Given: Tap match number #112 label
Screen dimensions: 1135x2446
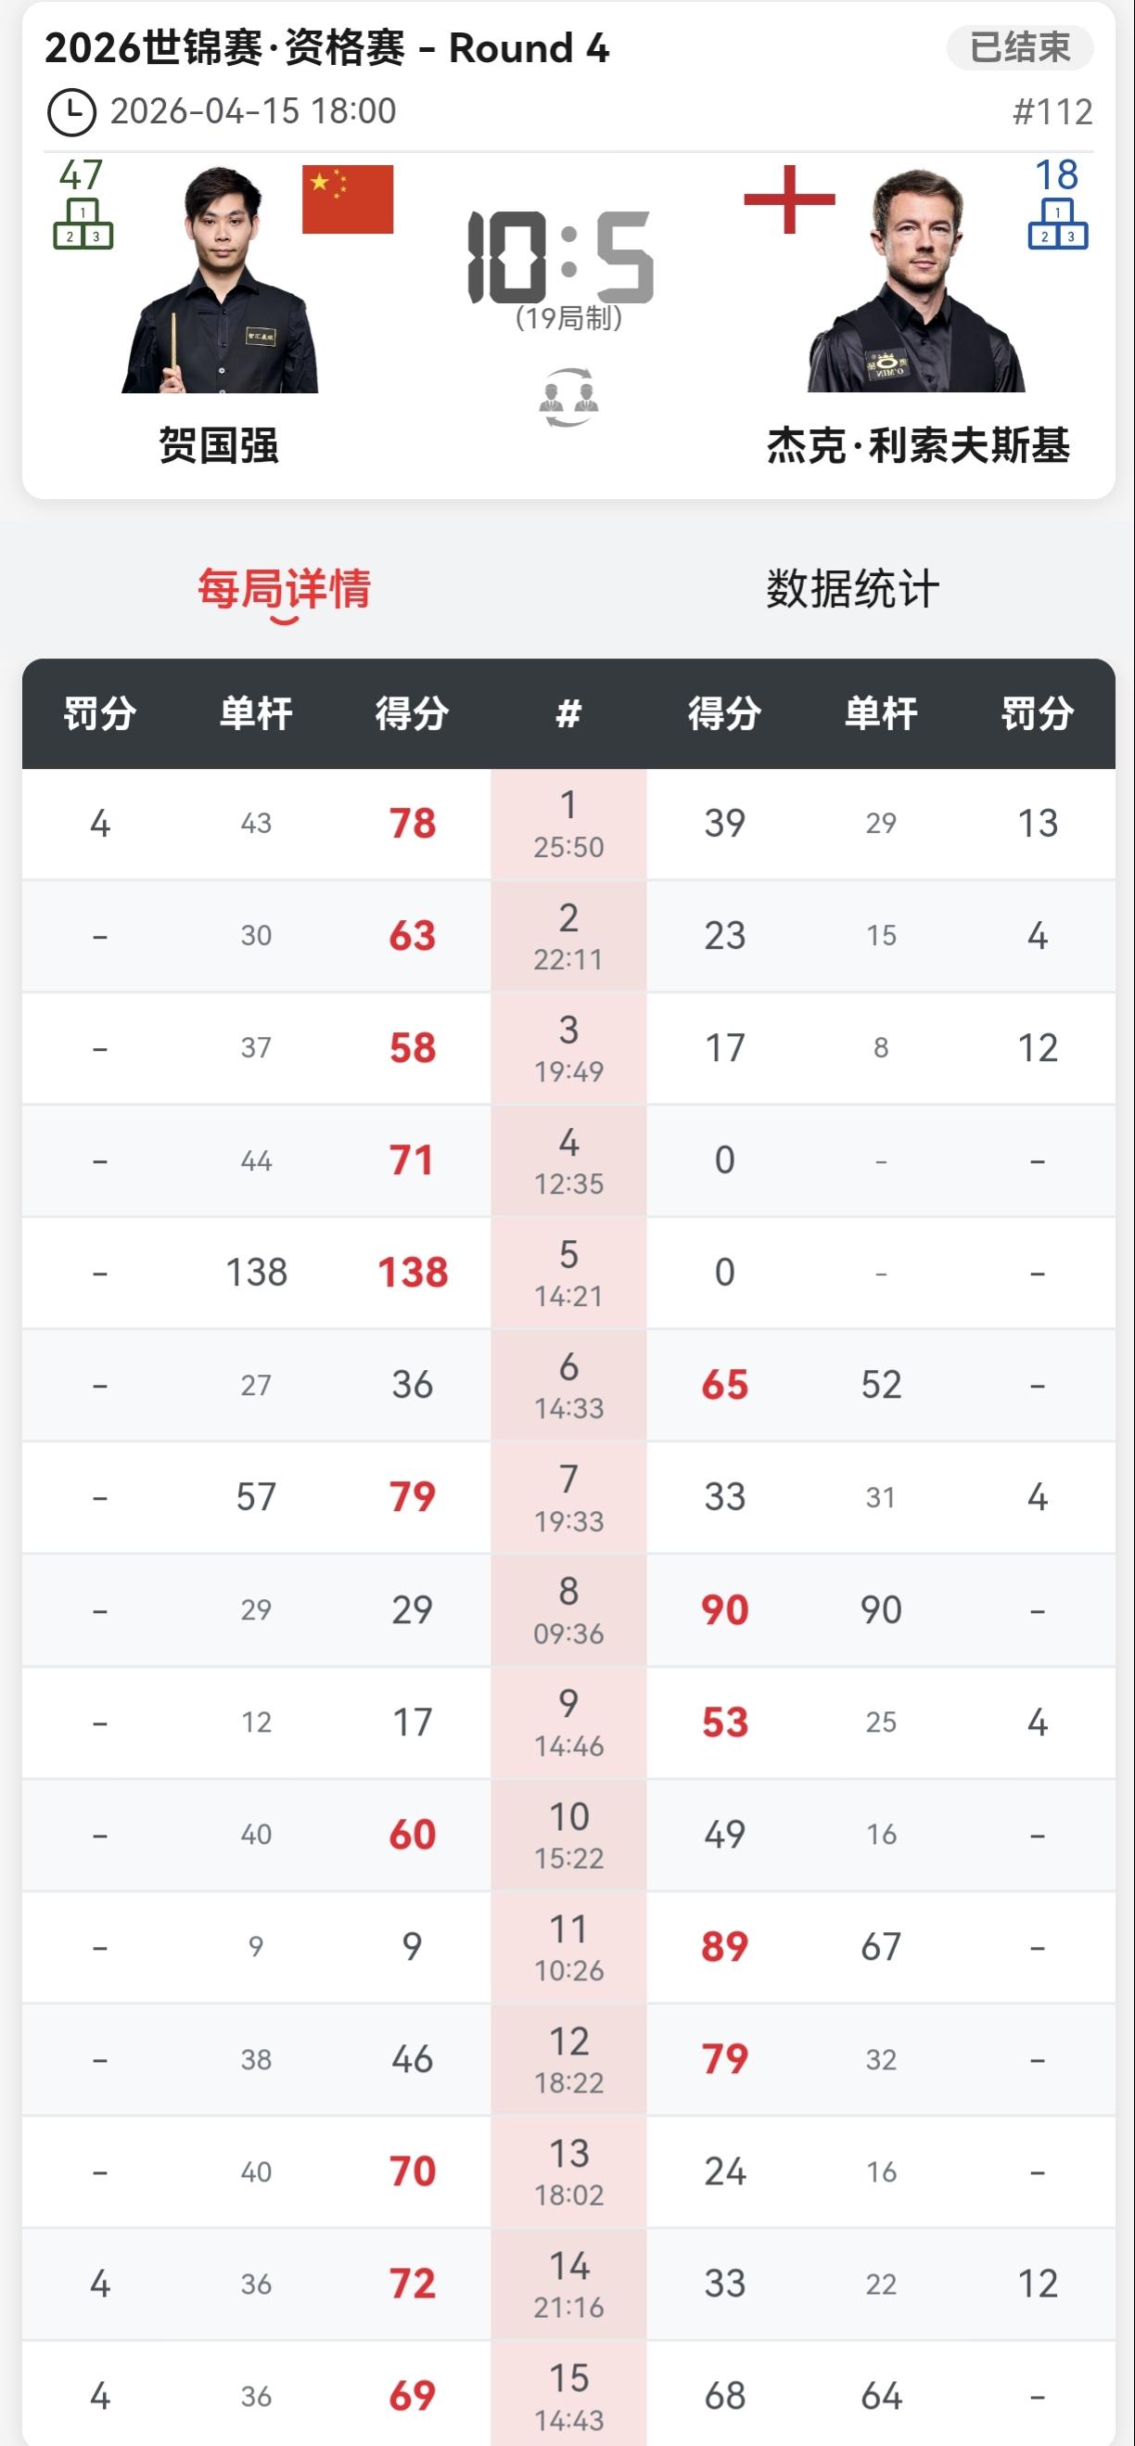Looking at the screenshot, I should (x=1052, y=112).
